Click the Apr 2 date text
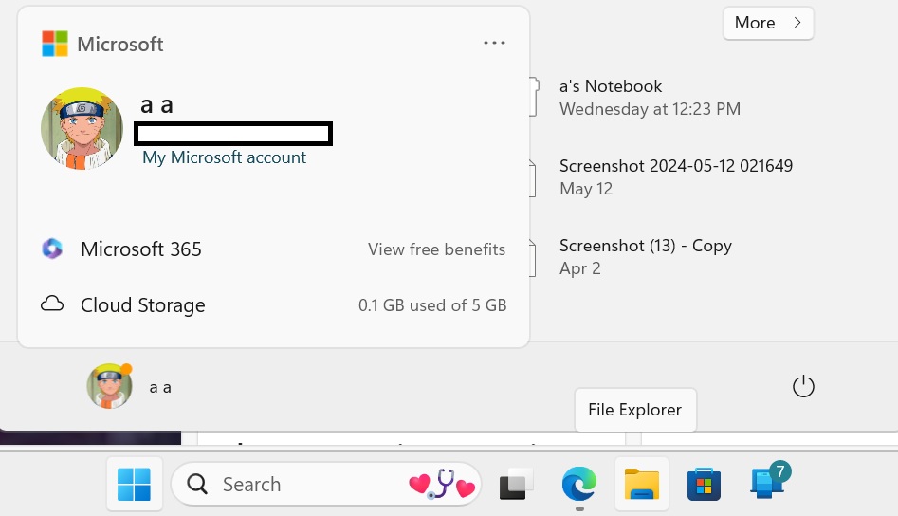 [x=579, y=268]
